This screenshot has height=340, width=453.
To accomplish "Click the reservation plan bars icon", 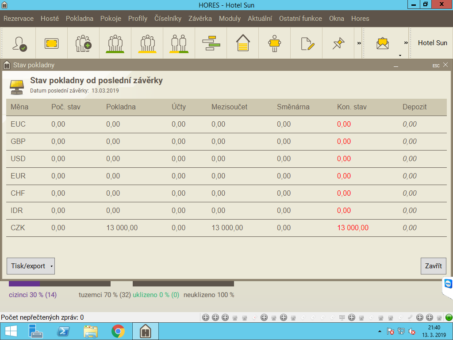I will 211,43.
